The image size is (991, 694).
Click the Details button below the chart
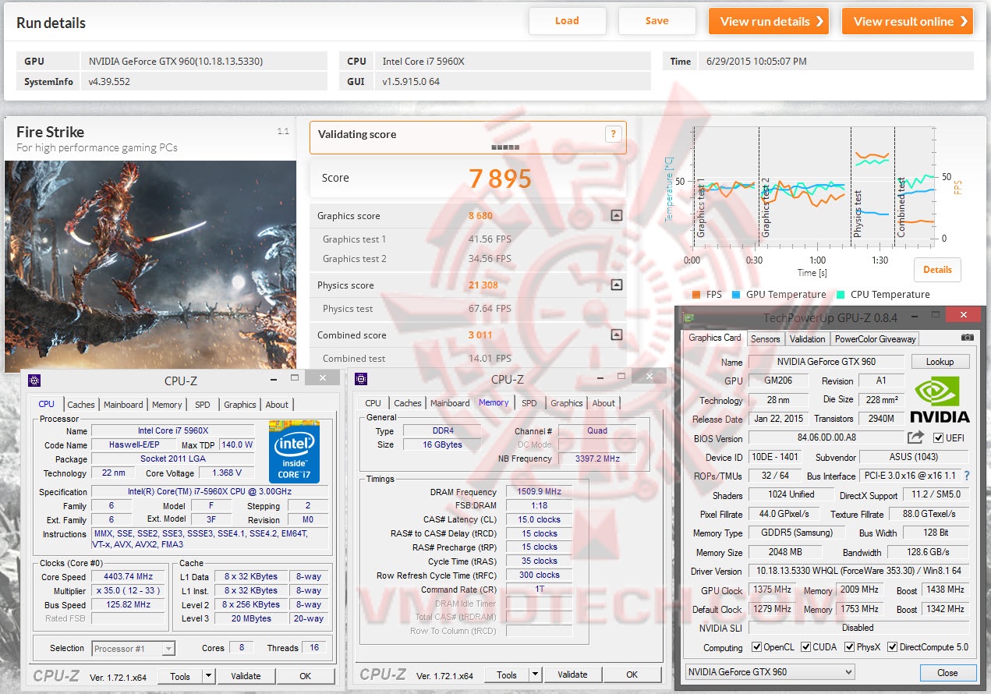(x=937, y=270)
